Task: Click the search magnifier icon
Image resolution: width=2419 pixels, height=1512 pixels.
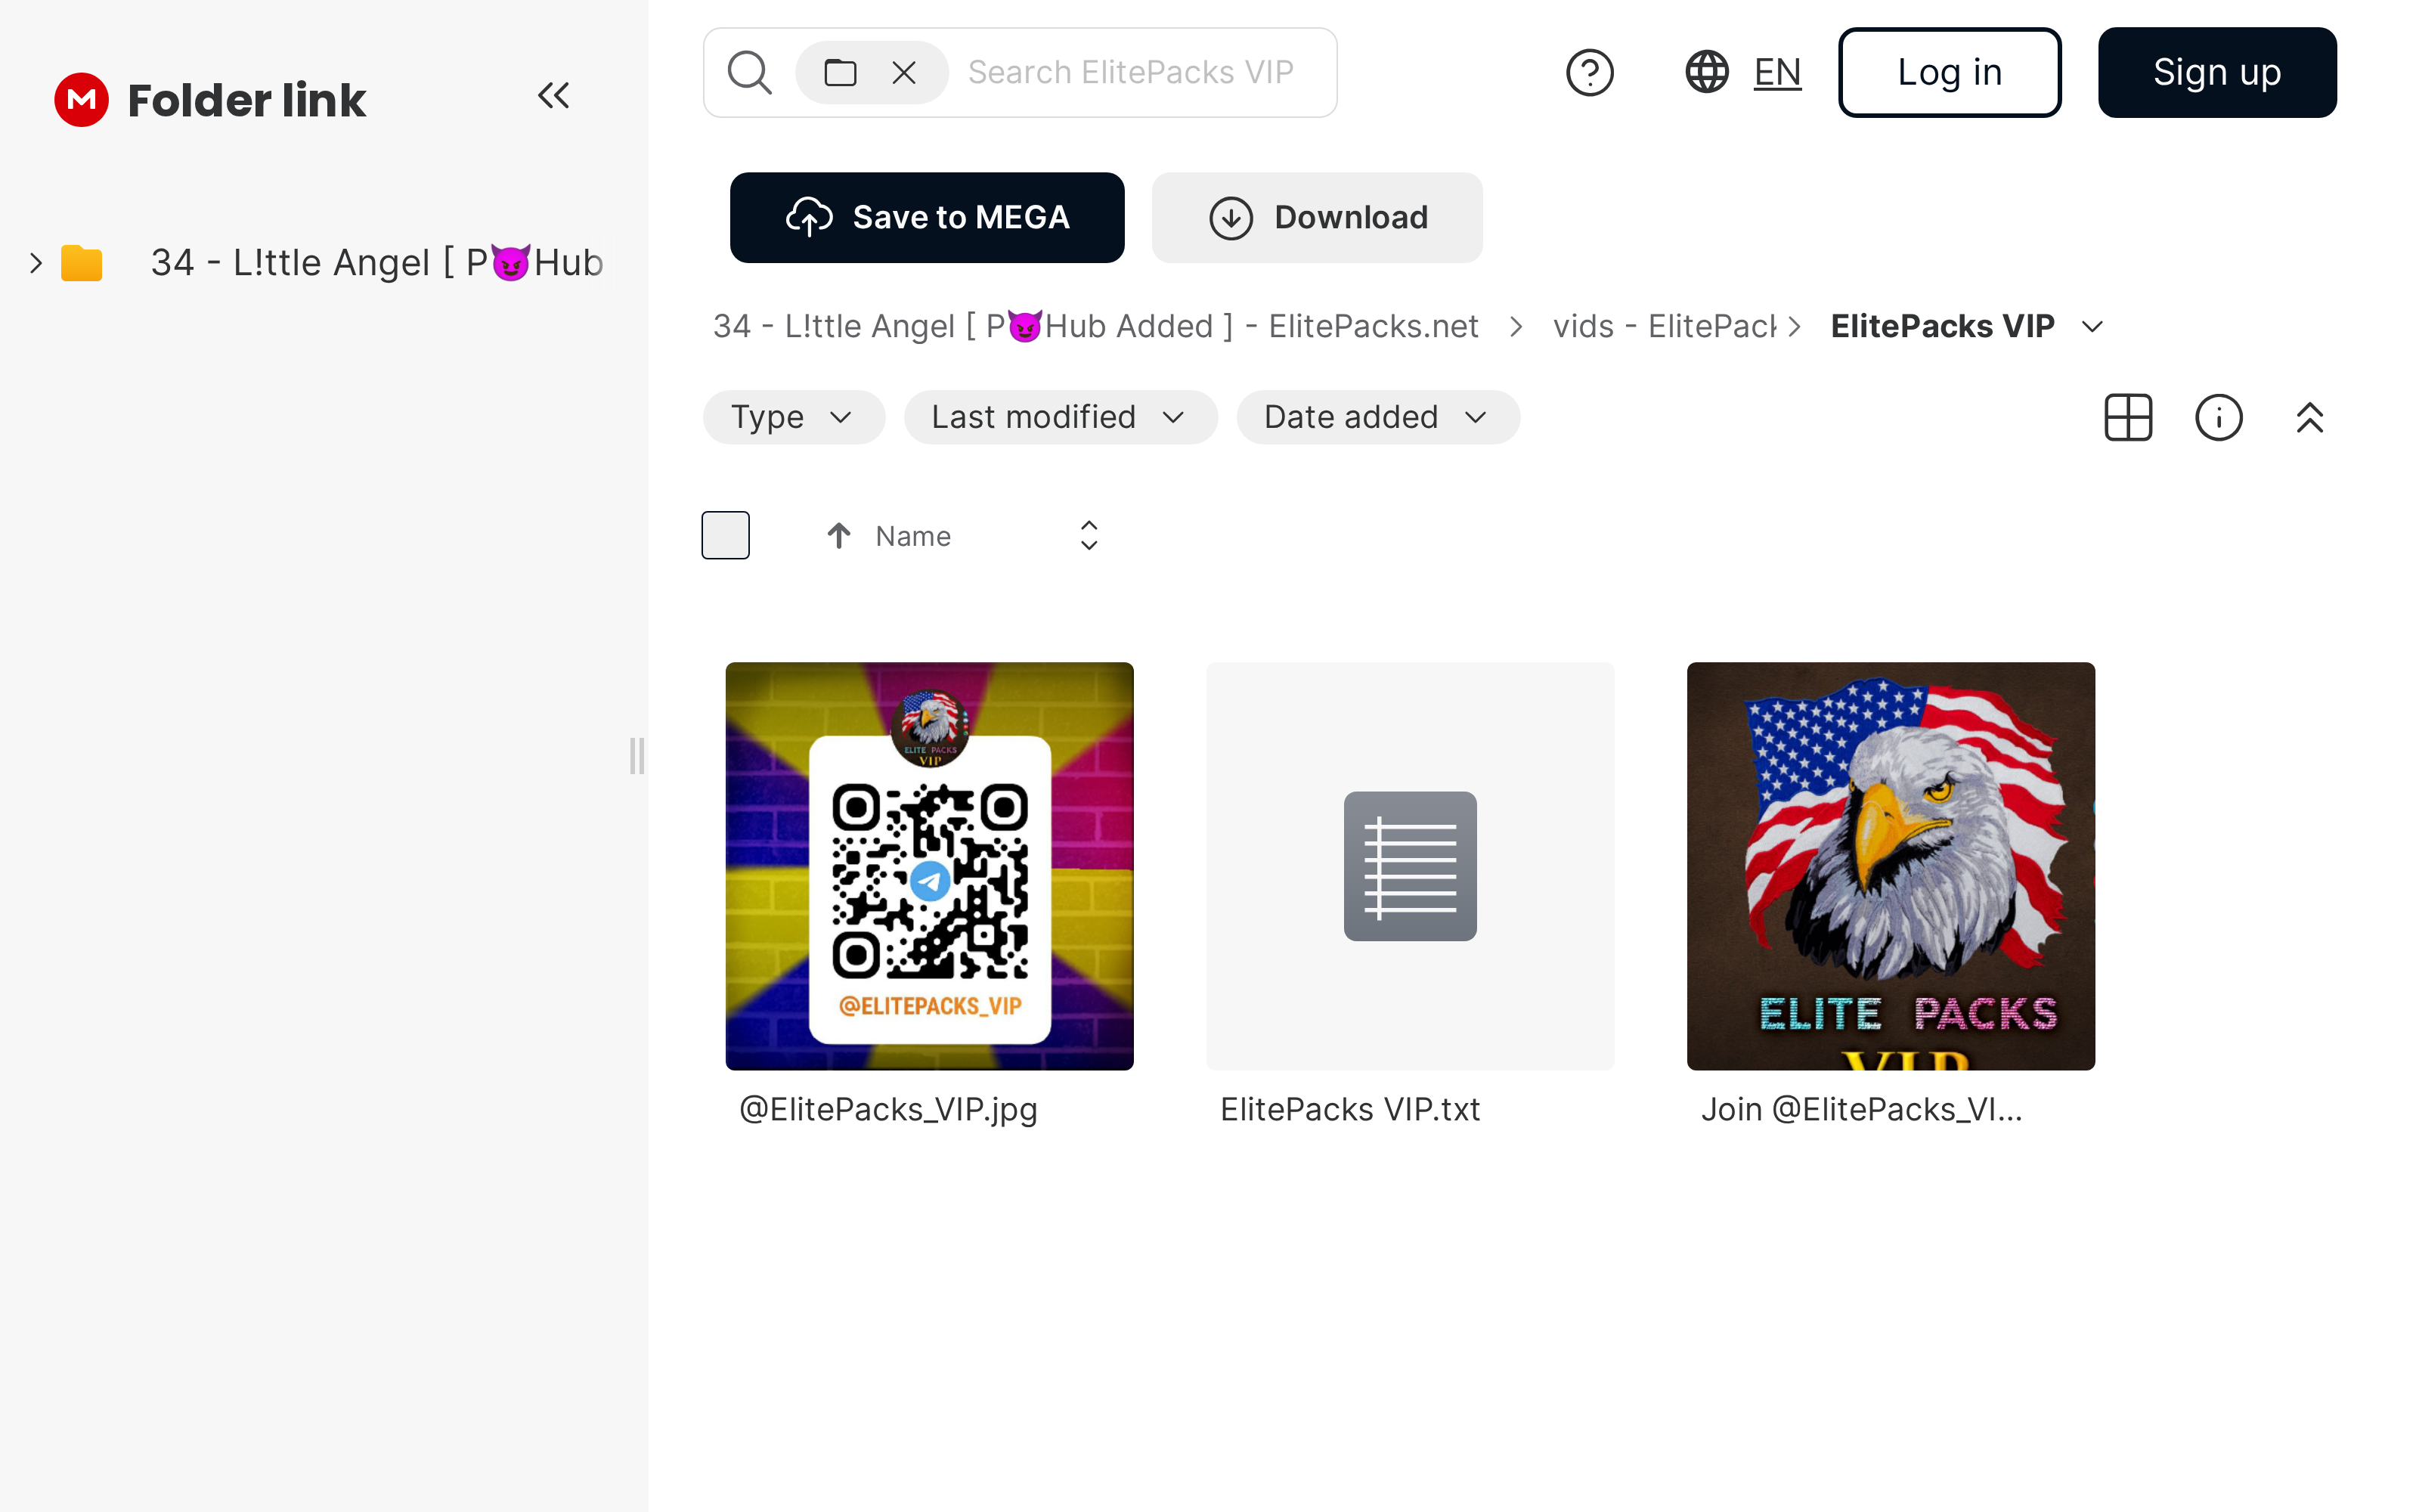Action: click(748, 72)
